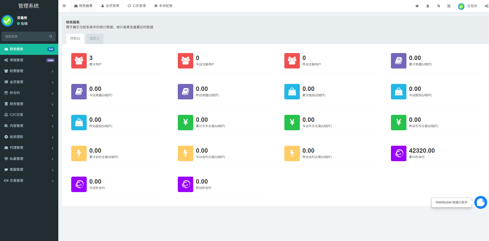Screen dimensions: 489x241
Task: Open the 财务报表 top navigation tab
Action: pos(83,6)
